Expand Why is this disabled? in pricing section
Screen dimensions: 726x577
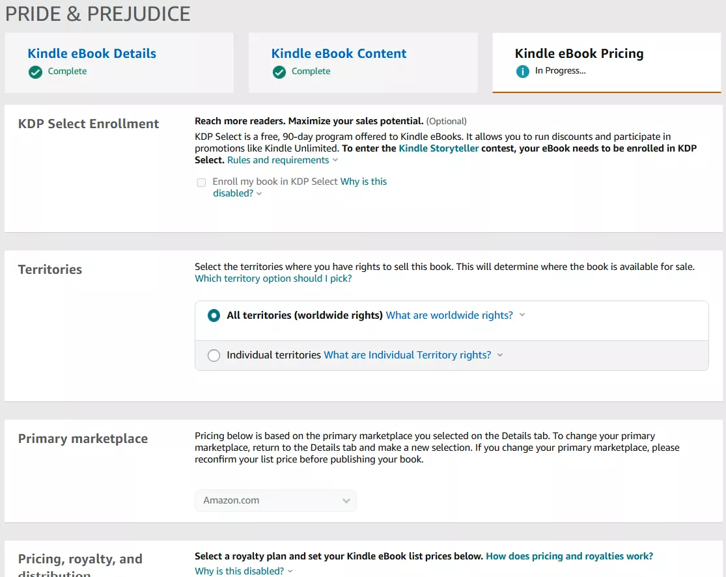240,570
